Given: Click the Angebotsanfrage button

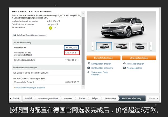Looking at the screenshot, I should point(139,58).
